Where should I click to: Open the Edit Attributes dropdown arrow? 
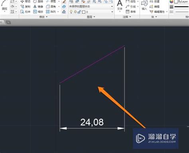(x=167, y=12)
